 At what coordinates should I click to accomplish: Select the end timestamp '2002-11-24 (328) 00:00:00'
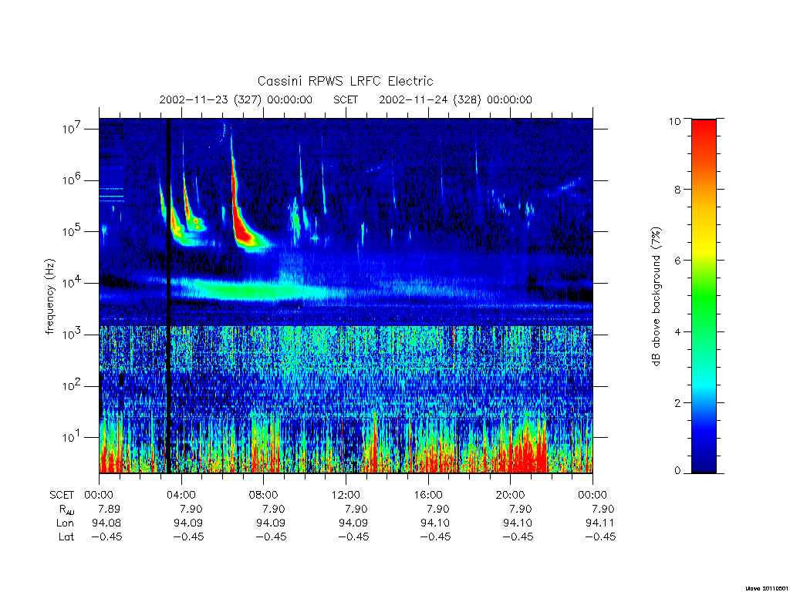[455, 99]
